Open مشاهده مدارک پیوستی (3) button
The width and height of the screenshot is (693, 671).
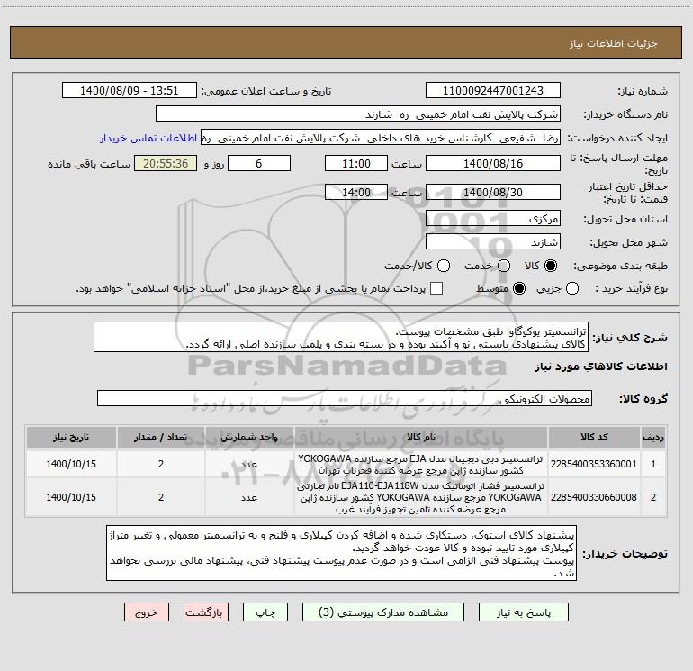pos(383,612)
